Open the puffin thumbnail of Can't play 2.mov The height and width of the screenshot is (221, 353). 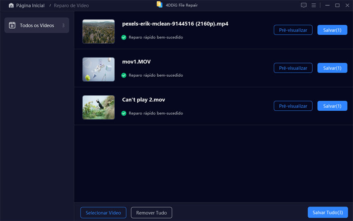click(98, 107)
